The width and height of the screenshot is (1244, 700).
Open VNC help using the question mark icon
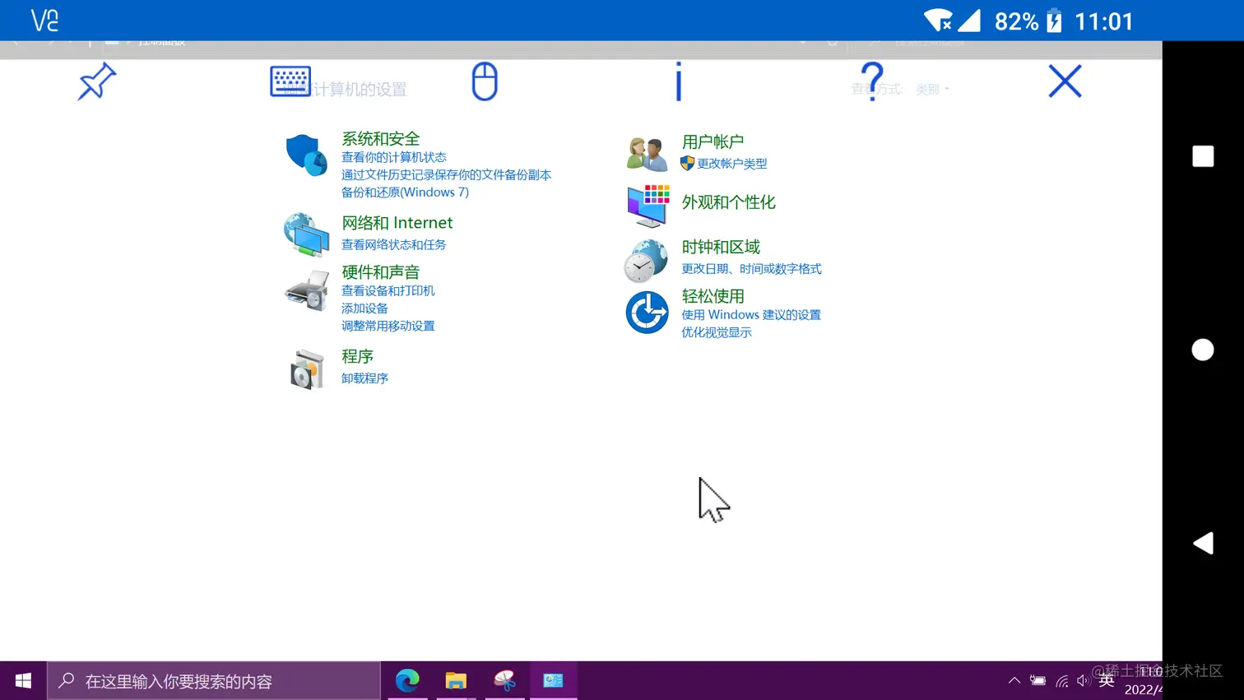point(870,81)
